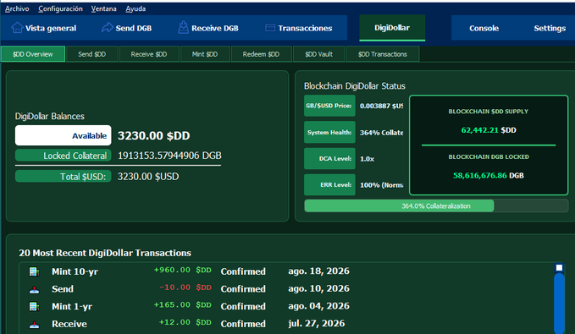
Task: Select the Redeem $DD sub-tab
Action: click(x=261, y=54)
